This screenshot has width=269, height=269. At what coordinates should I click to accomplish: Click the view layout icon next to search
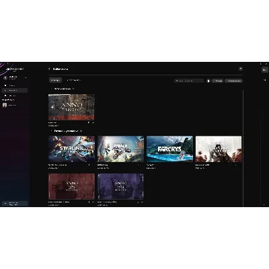click(x=208, y=81)
